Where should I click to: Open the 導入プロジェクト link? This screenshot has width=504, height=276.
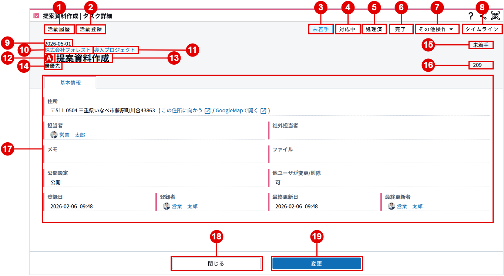click(x=115, y=50)
